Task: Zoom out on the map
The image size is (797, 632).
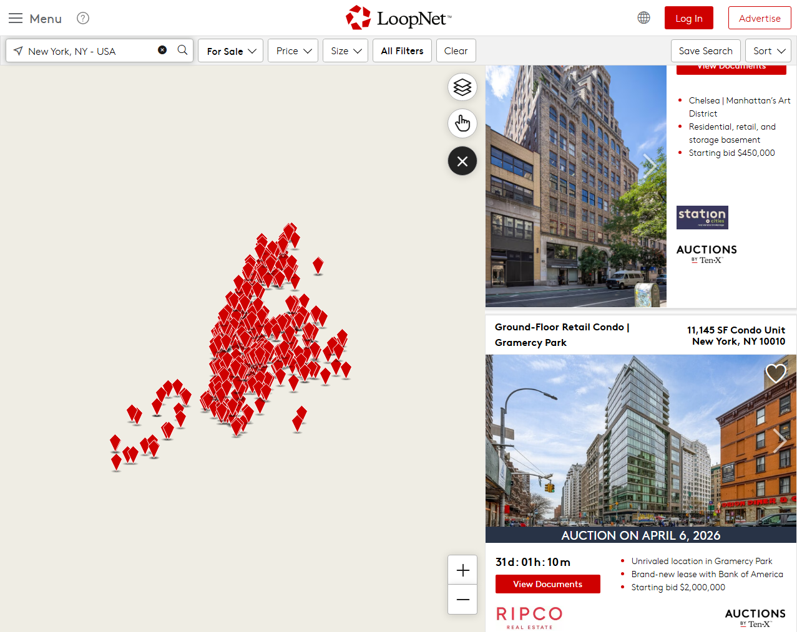Action: click(462, 600)
